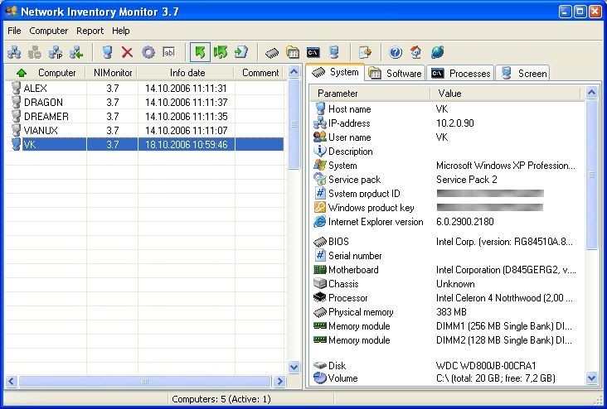The width and height of the screenshot is (607, 409).
Task: Open the Computer menu
Action: pyautogui.click(x=49, y=31)
